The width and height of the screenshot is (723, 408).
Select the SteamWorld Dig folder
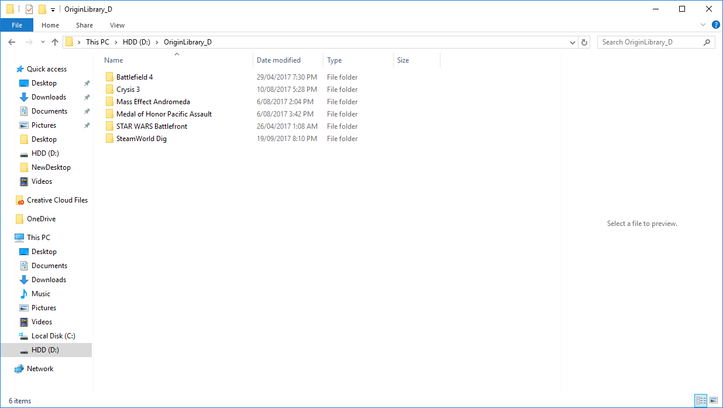142,139
